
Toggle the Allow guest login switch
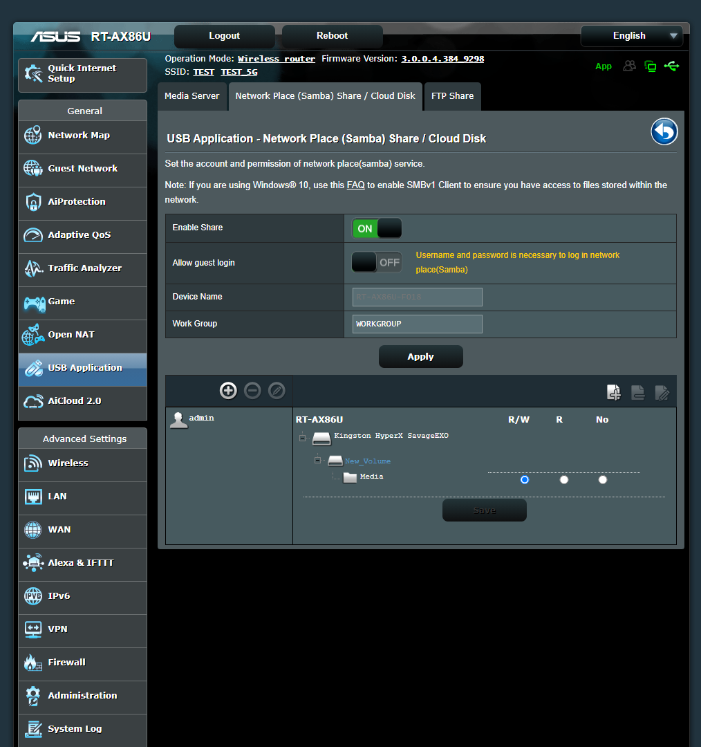click(377, 262)
